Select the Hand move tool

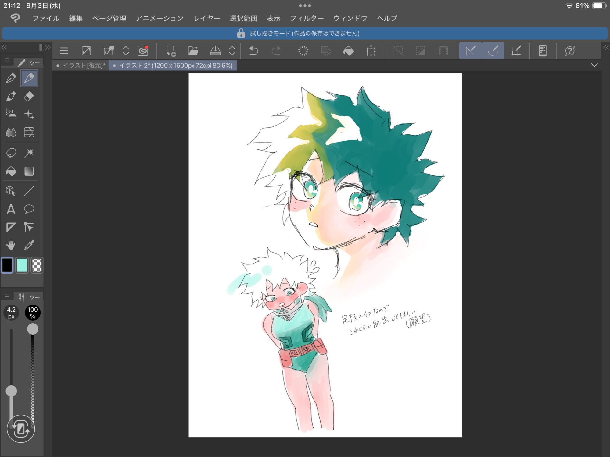point(11,245)
